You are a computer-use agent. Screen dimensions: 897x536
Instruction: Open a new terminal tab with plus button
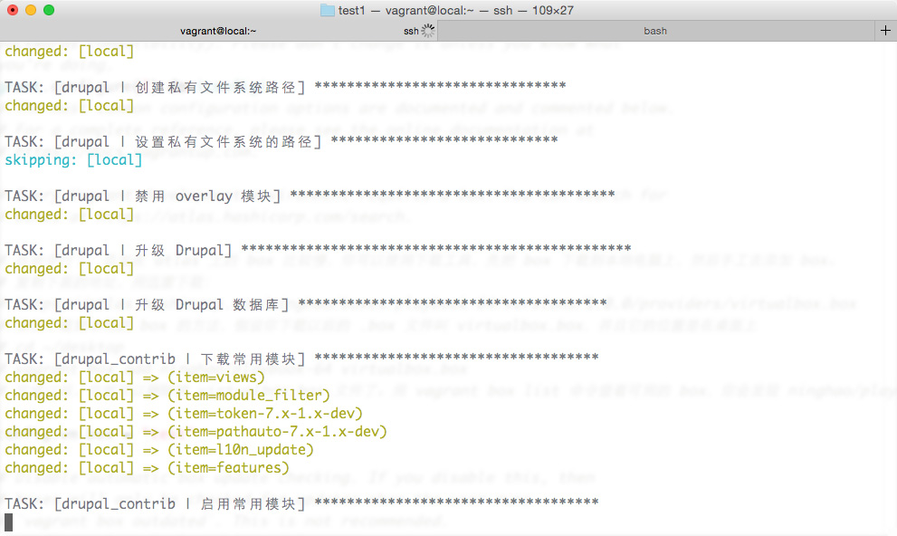(x=885, y=30)
